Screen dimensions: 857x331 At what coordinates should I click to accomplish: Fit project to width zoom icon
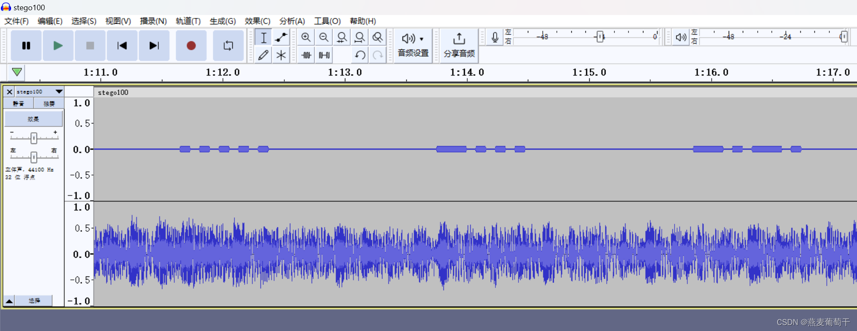coord(359,37)
